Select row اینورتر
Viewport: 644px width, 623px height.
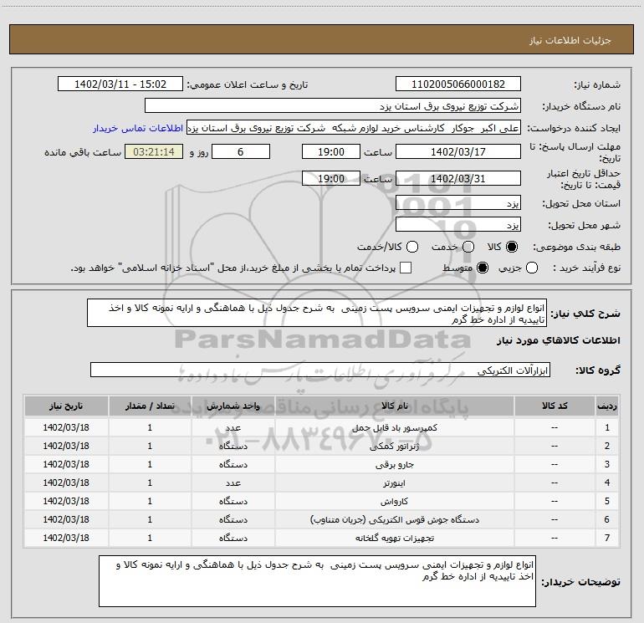321,483
